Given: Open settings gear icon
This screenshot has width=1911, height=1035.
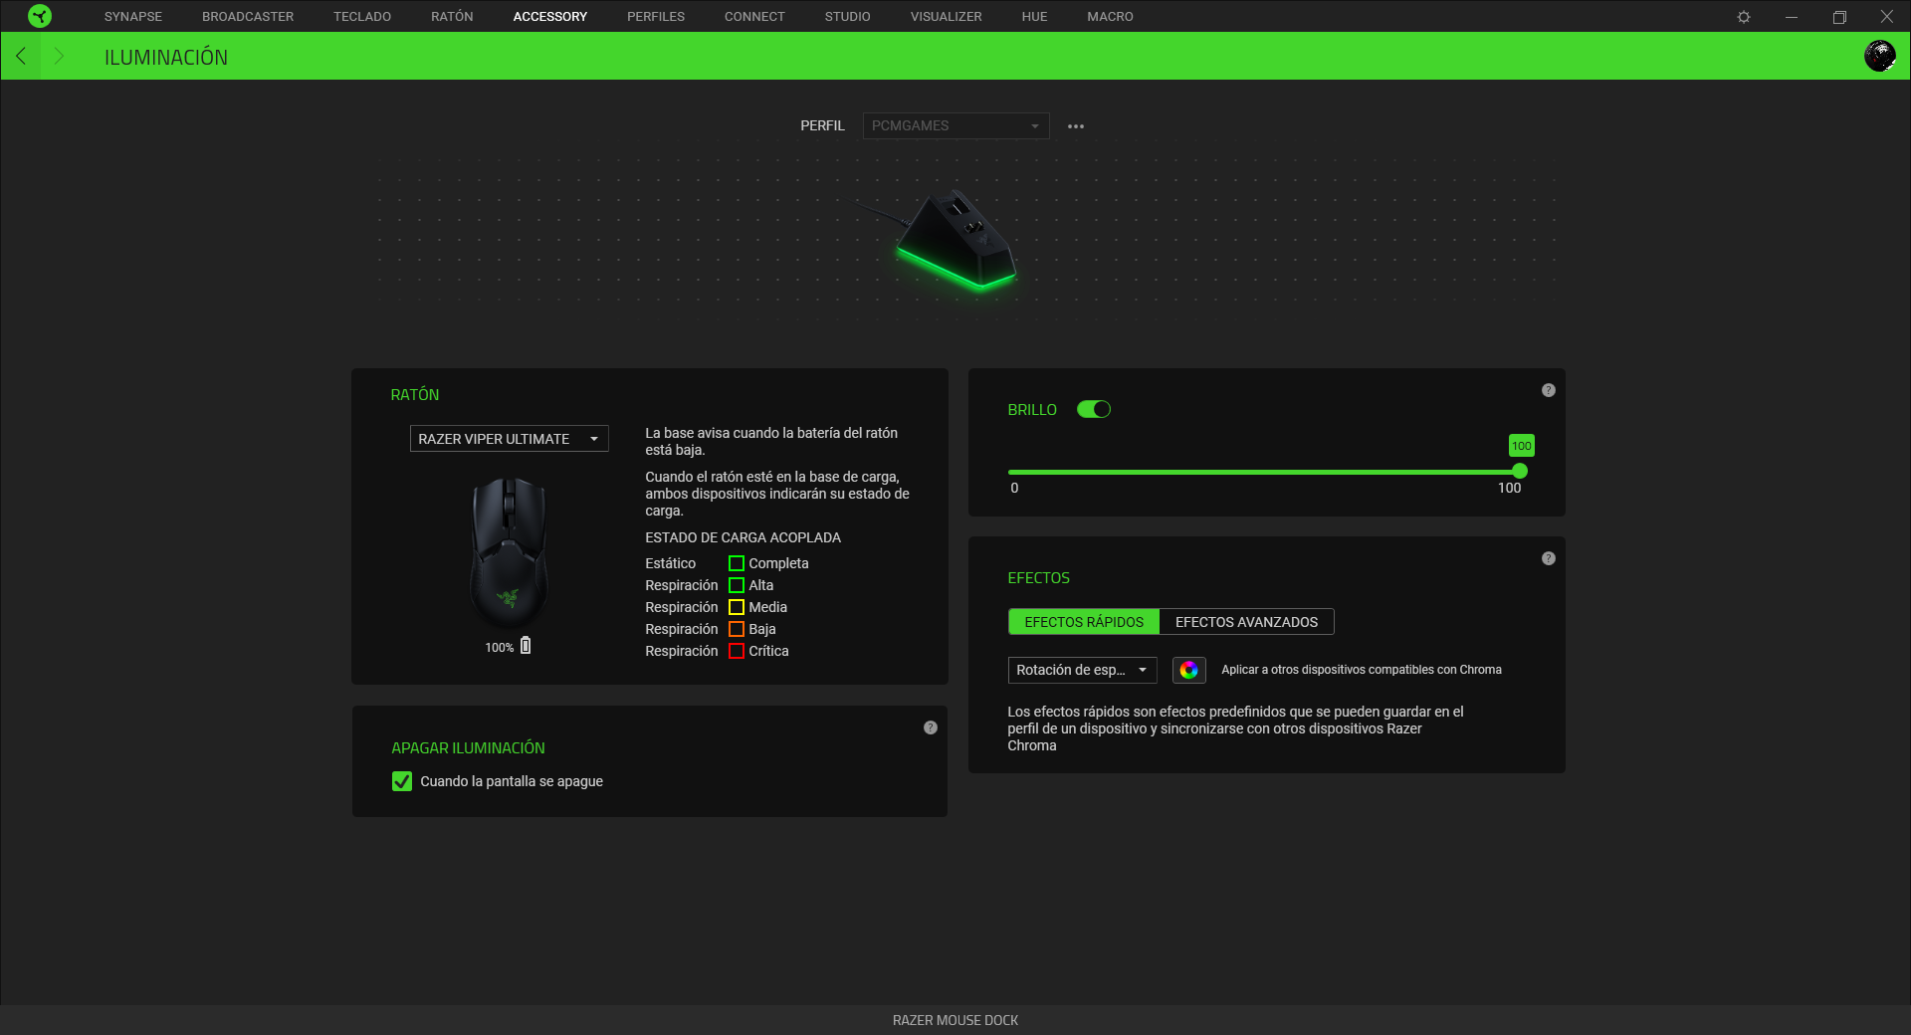Looking at the screenshot, I should point(1744,17).
